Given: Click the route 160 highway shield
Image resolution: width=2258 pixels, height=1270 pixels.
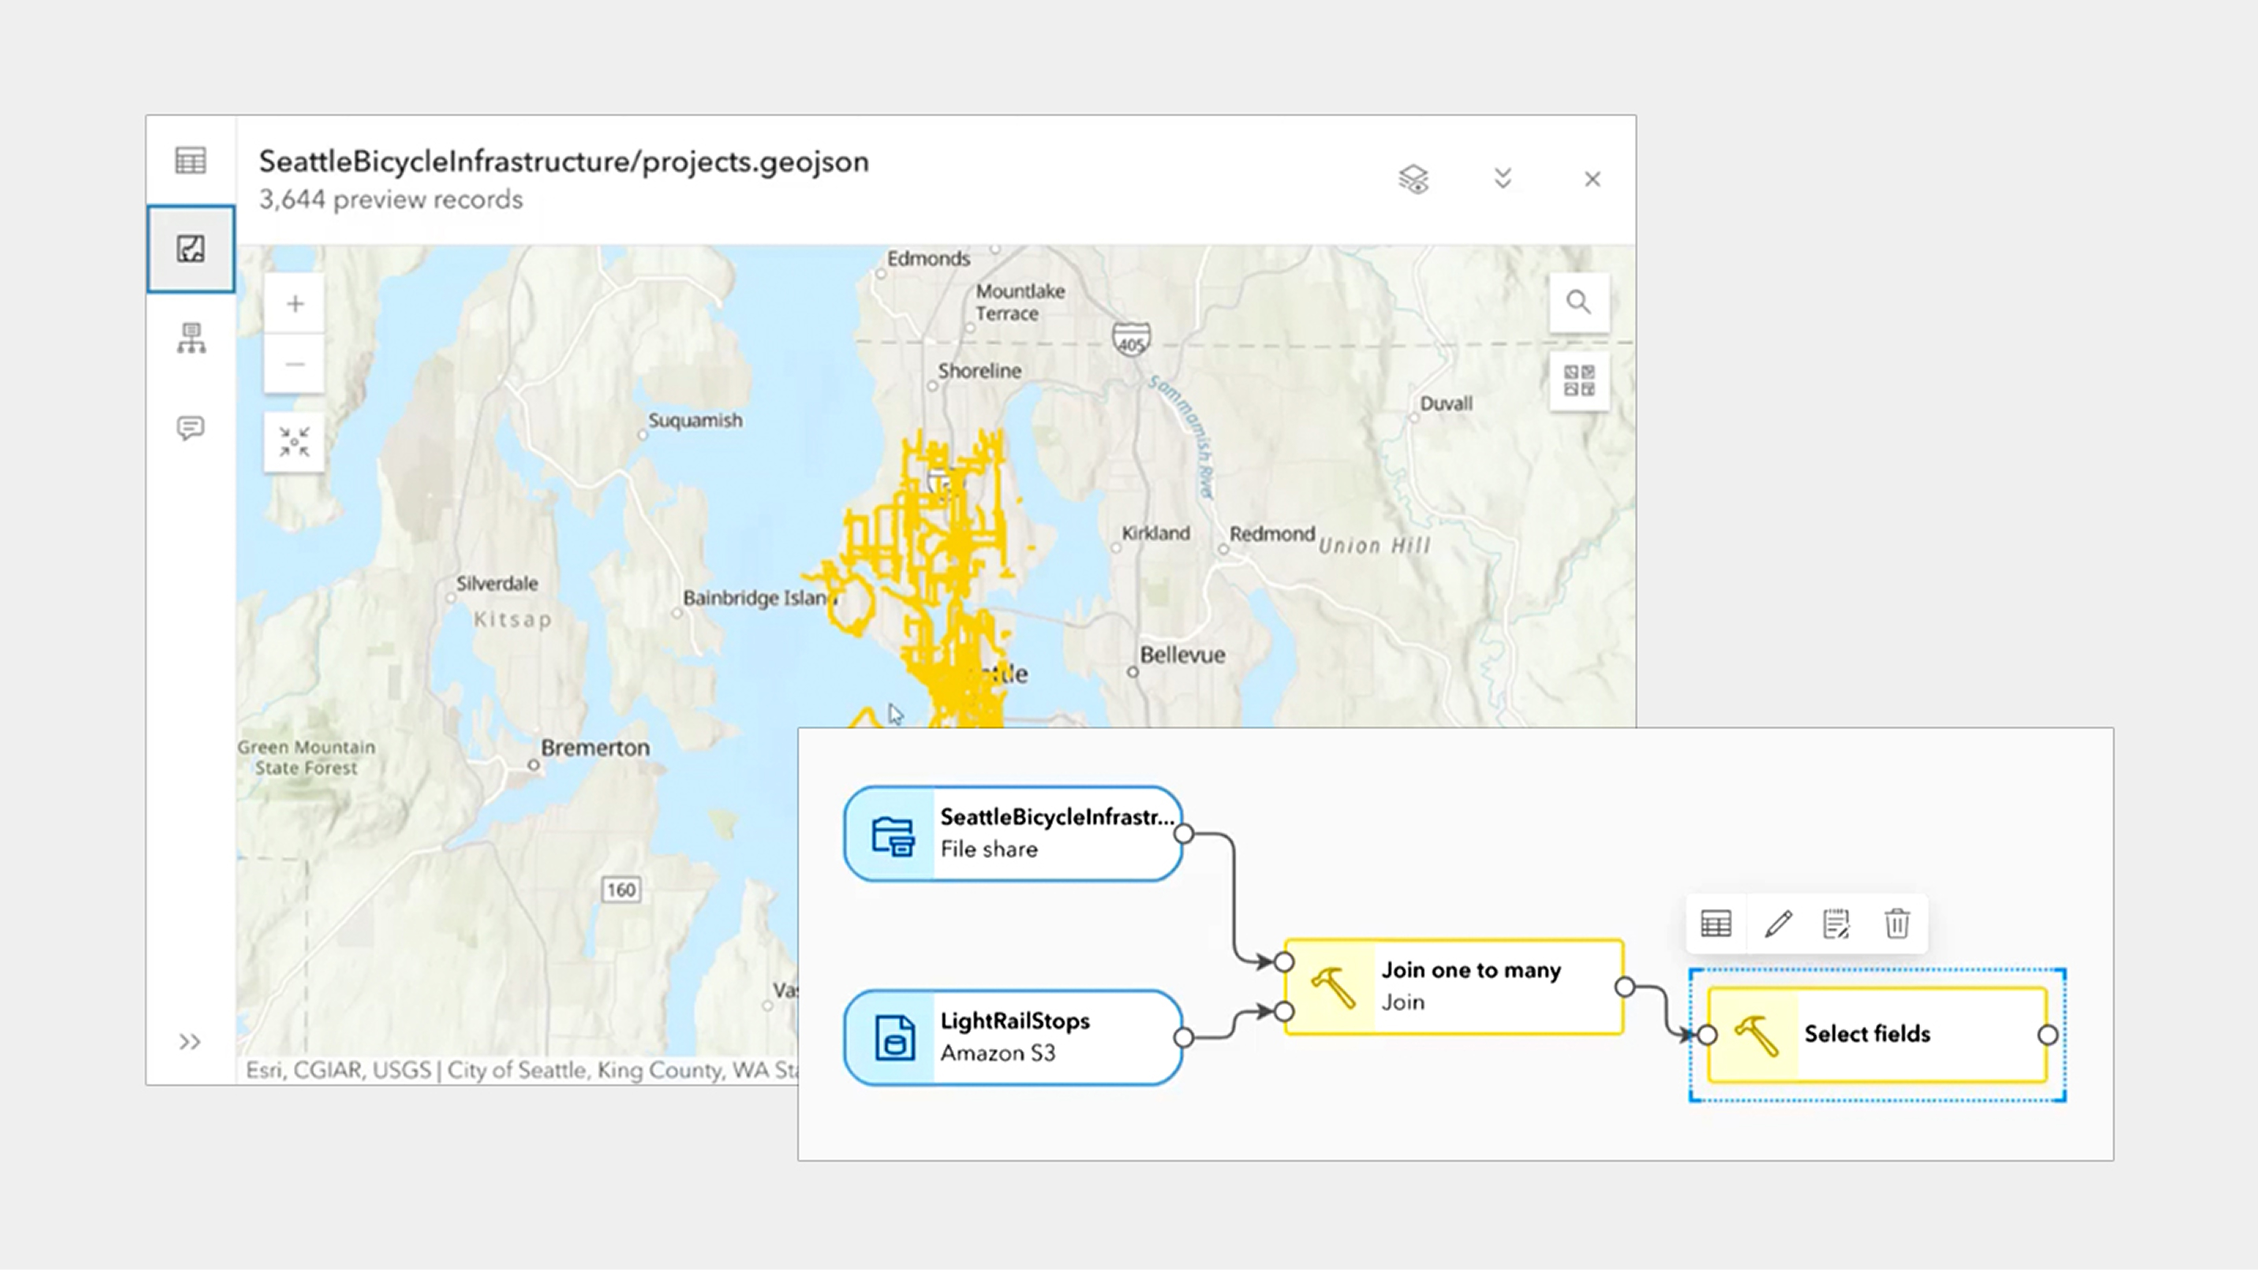Looking at the screenshot, I should (621, 890).
